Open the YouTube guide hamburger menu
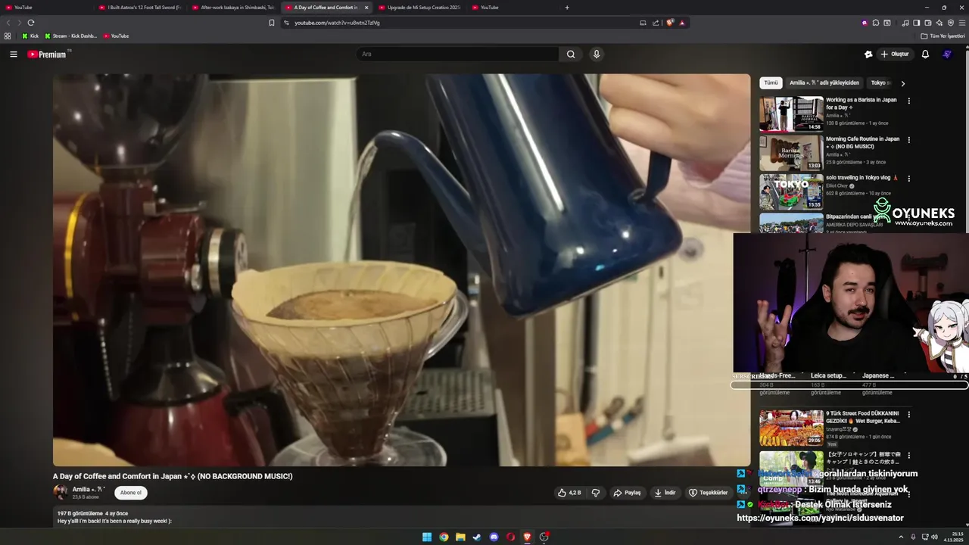The image size is (969, 545). click(x=13, y=54)
